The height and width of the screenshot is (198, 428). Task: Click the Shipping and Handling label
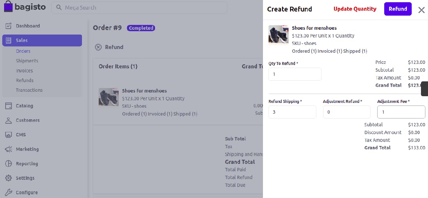pos(244,154)
